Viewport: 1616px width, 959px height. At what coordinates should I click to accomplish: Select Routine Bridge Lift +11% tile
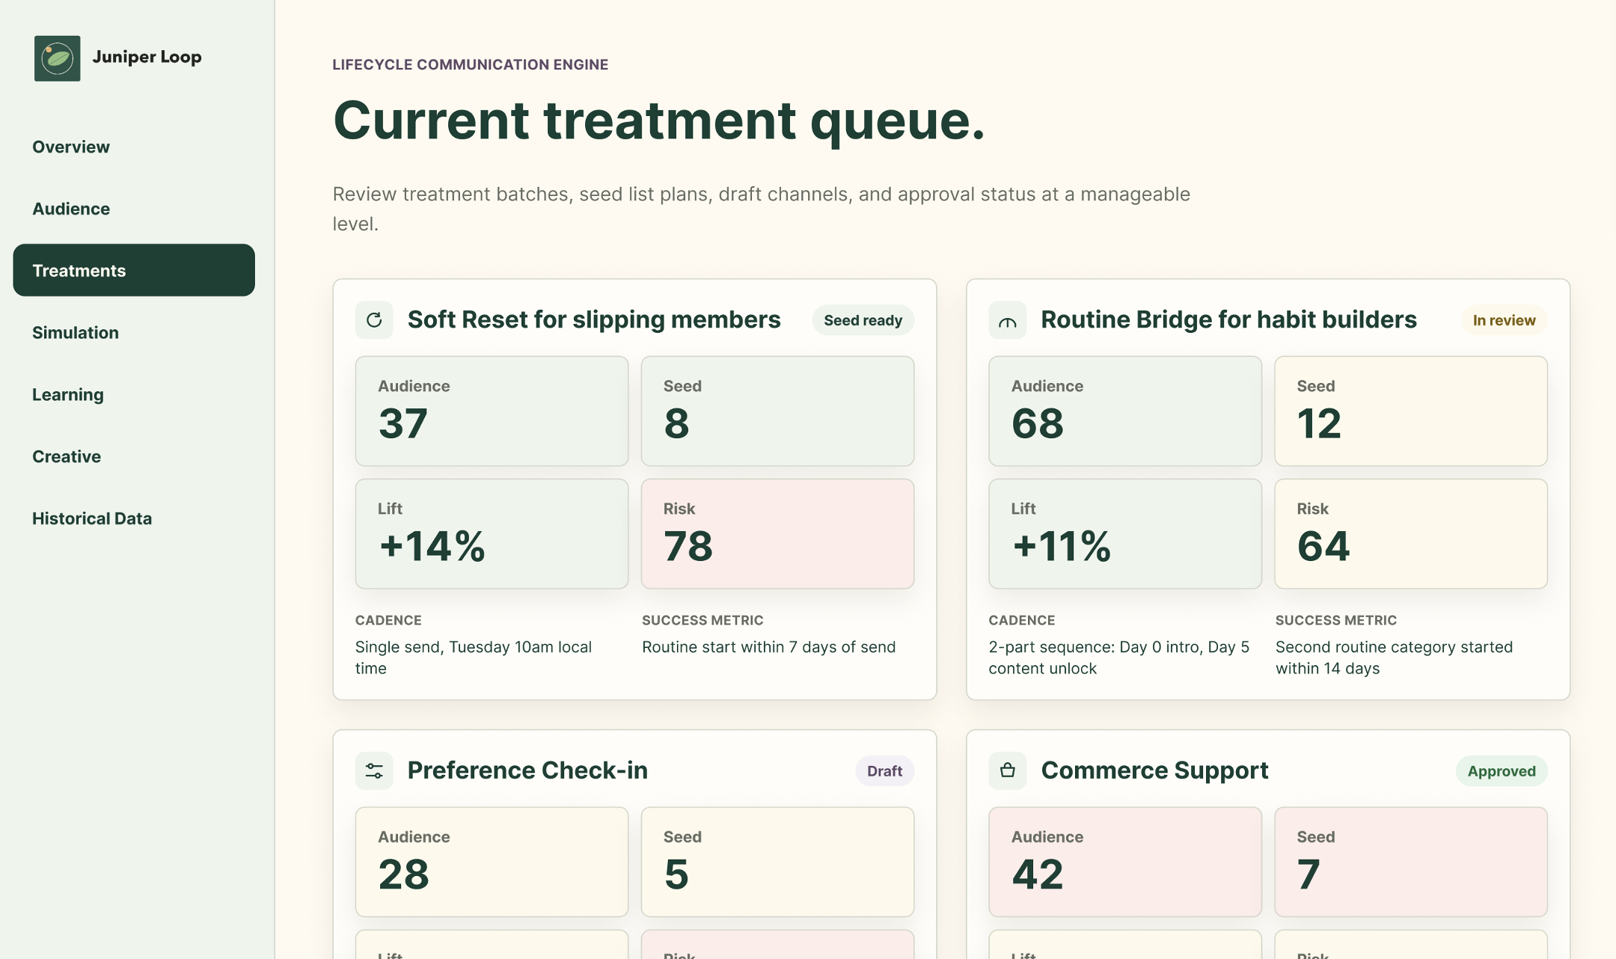click(x=1125, y=533)
